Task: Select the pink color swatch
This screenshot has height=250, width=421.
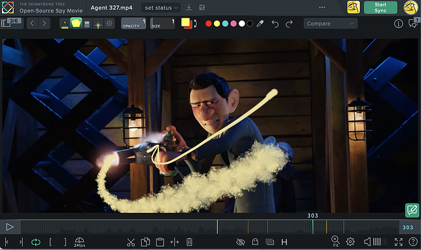Action: point(234,23)
